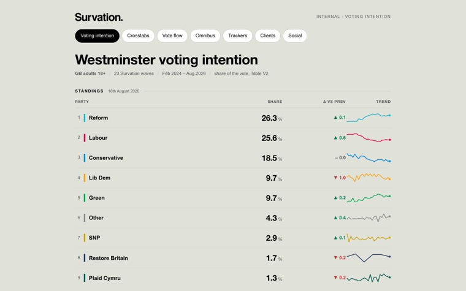This screenshot has height=291, width=466.
Task: Switch to the Vote flow tab
Action: click(172, 36)
